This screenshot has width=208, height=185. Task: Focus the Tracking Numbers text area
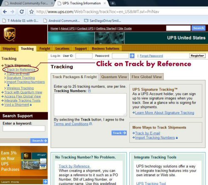[90, 105]
